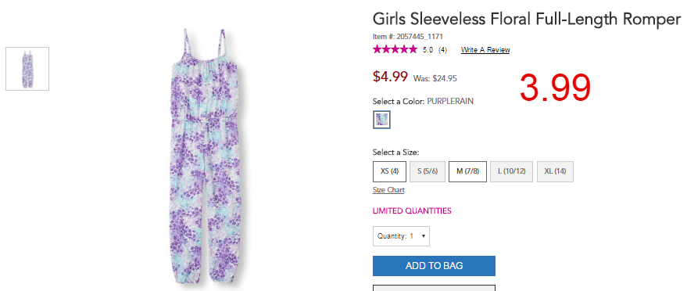Expand the Quantity dropdown
Screen dimensions: 687x291
pyautogui.click(x=401, y=236)
